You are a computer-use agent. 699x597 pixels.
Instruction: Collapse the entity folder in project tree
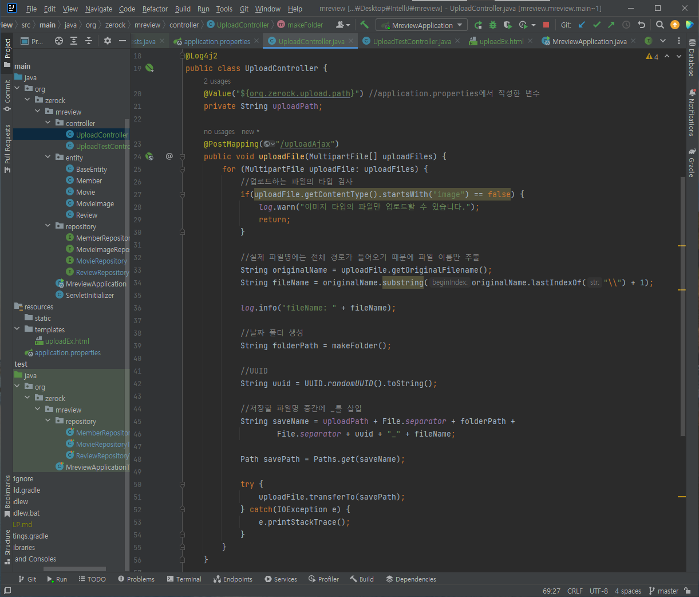[x=48, y=158]
